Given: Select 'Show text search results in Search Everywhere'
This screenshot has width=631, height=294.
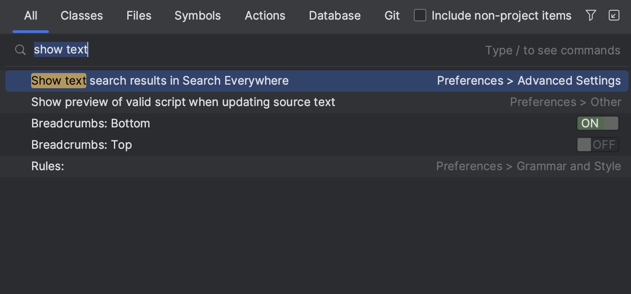Looking at the screenshot, I should coord(316,81).
